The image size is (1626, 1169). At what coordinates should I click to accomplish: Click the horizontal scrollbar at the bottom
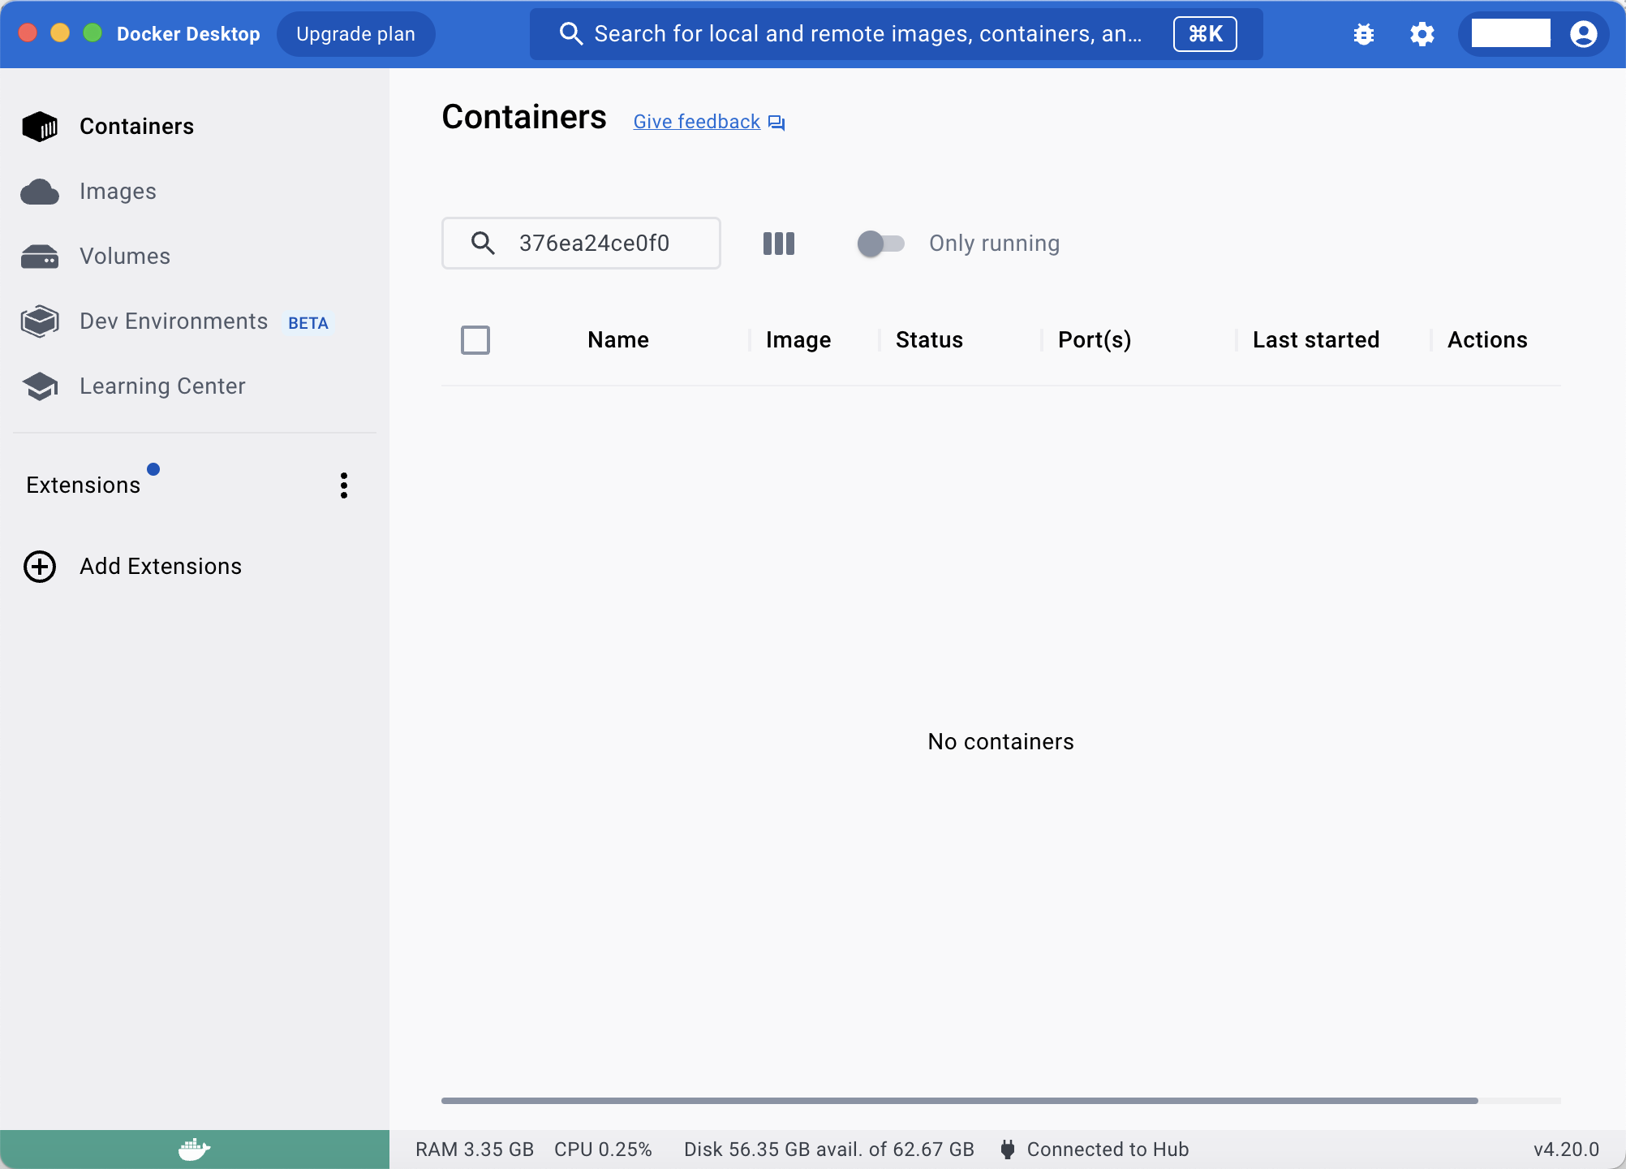point(959,1101)
